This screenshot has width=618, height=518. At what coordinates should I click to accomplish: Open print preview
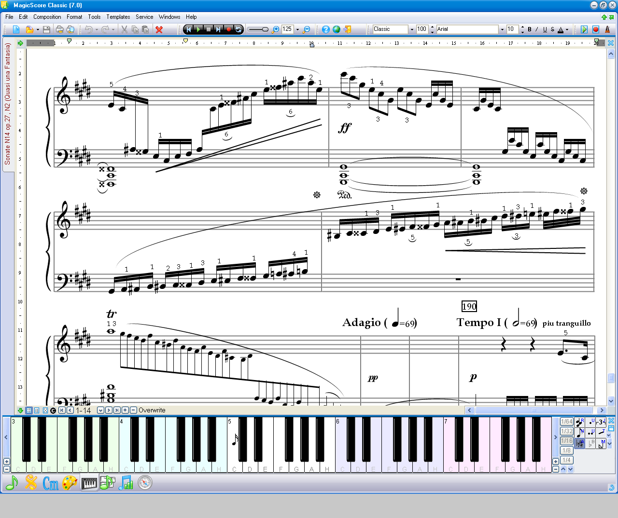click(x=70, y=29)
